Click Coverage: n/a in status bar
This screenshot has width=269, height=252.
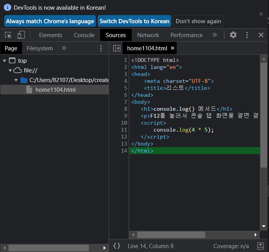click(x=231, y=246)
